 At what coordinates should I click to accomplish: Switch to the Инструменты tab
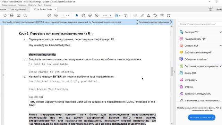click(18, 9)
